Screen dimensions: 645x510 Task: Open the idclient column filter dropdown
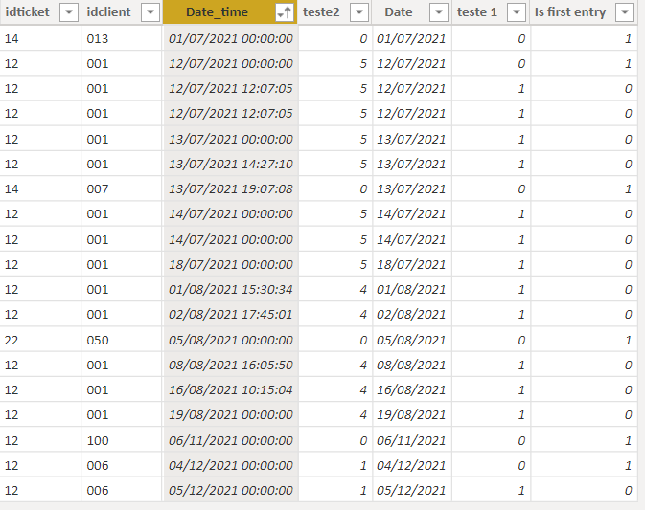[x=150, y=12]
